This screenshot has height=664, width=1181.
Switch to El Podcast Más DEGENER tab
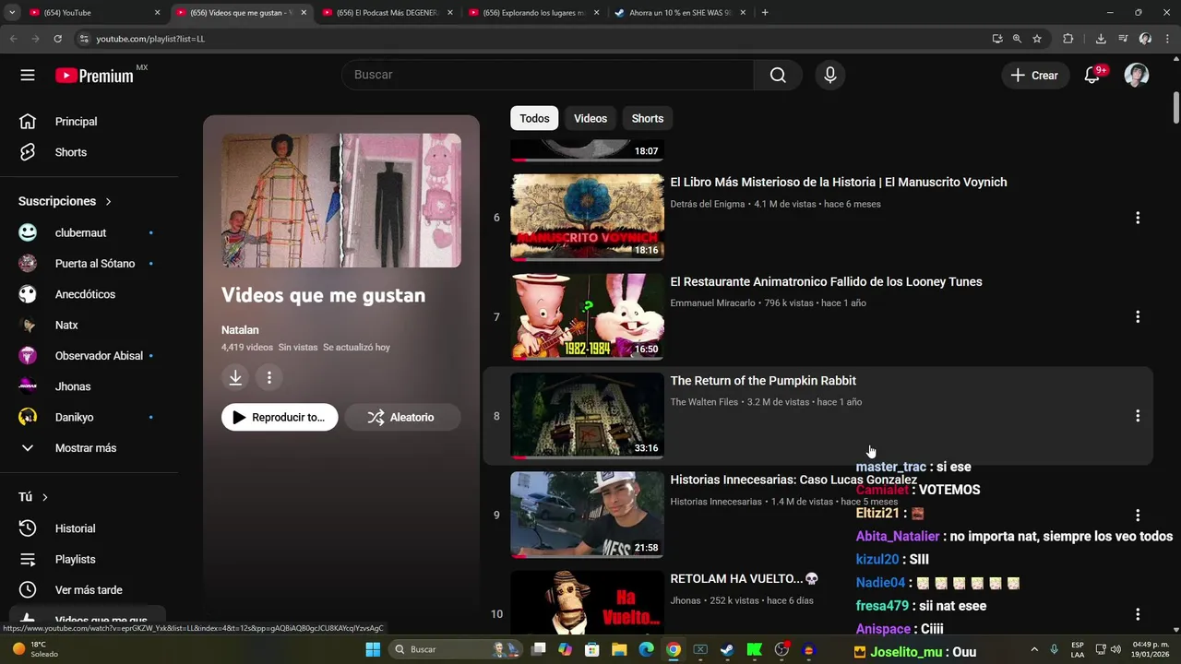(388, 13)
